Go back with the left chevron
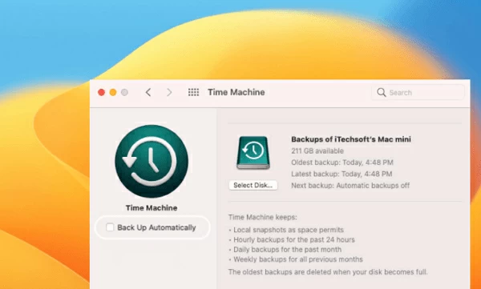This screenshot has height=289, width=481. click(x=148, y=92)
